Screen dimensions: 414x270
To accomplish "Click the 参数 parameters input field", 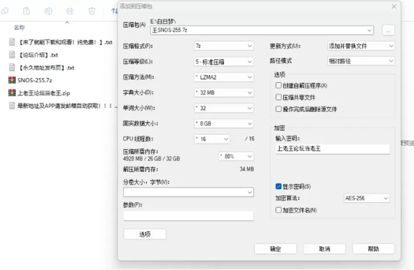I will point(188,216).
